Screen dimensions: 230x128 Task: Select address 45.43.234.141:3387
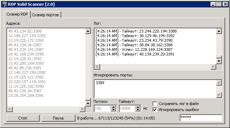pyautogui.click(x=26, y=50)
